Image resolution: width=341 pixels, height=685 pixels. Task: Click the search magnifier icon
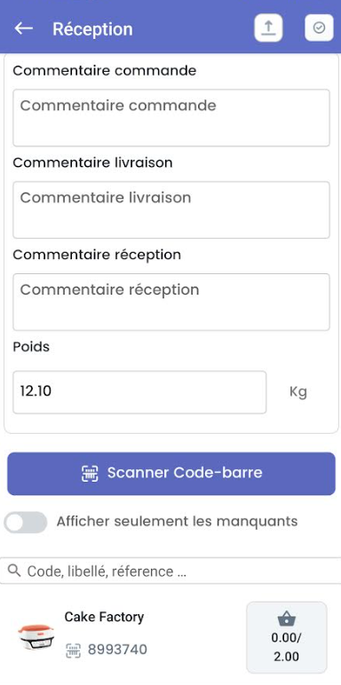[14, 571]
